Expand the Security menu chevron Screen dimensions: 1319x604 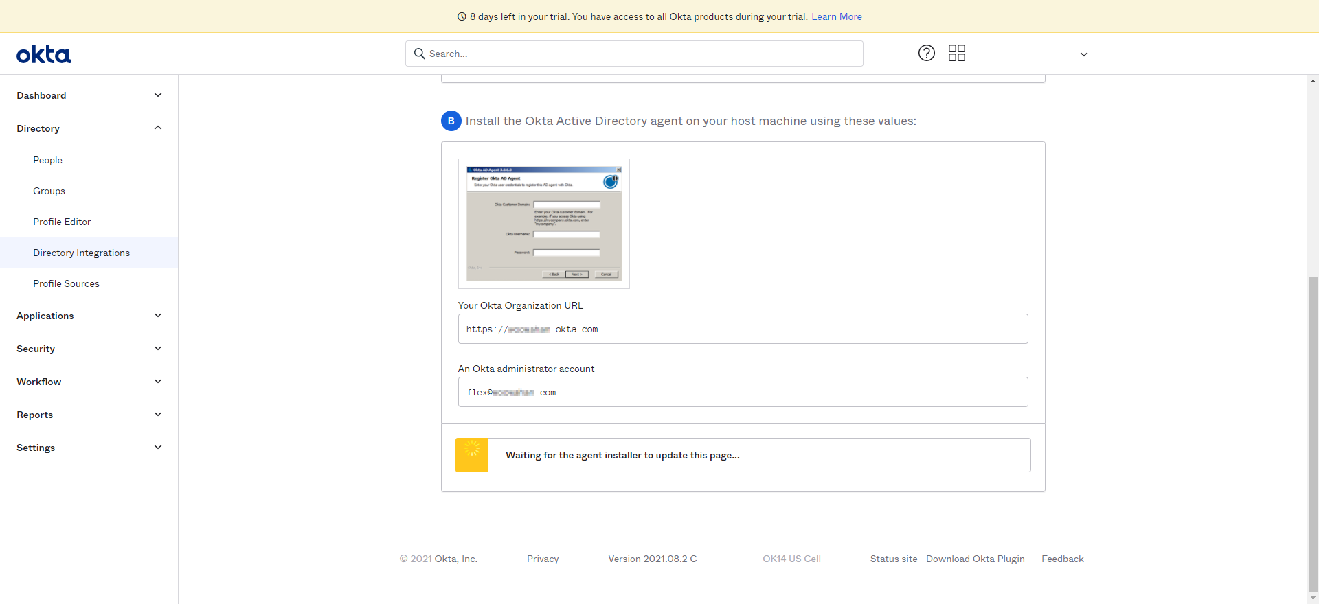(158, 349)
